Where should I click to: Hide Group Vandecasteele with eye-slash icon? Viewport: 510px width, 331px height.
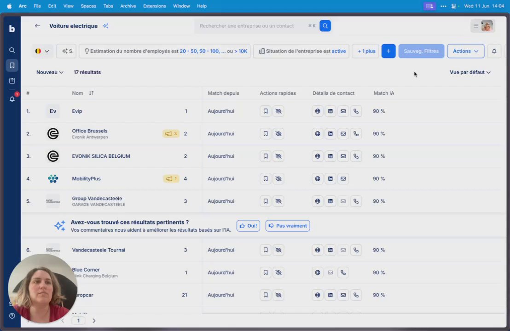pos(278,201)
